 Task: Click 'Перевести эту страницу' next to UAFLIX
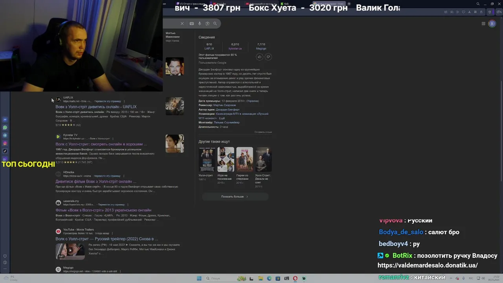108,101
